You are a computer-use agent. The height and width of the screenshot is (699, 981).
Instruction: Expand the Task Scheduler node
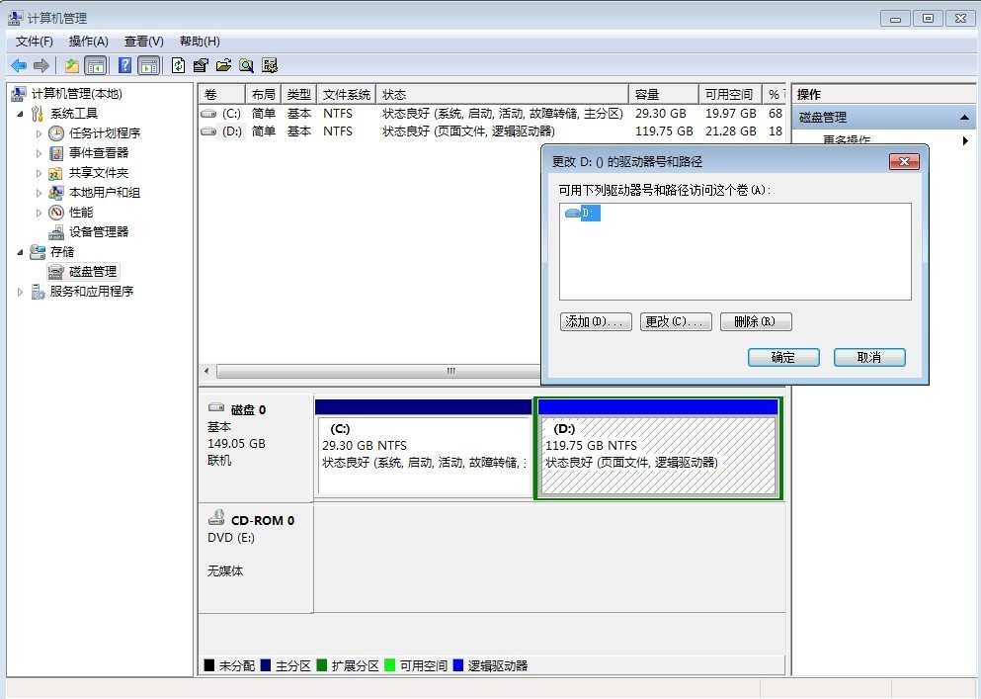(x=39, y=133)
